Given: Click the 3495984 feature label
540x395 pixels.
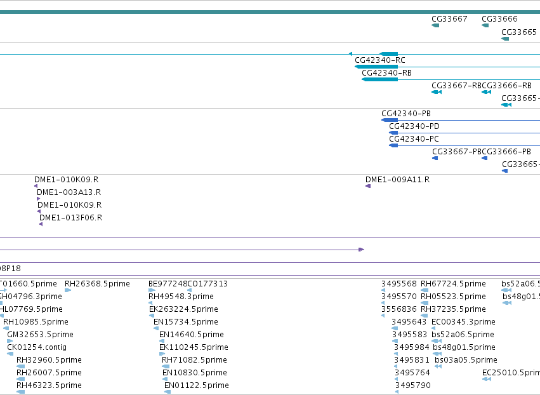Looking at the screenshot, I should 412,347.
